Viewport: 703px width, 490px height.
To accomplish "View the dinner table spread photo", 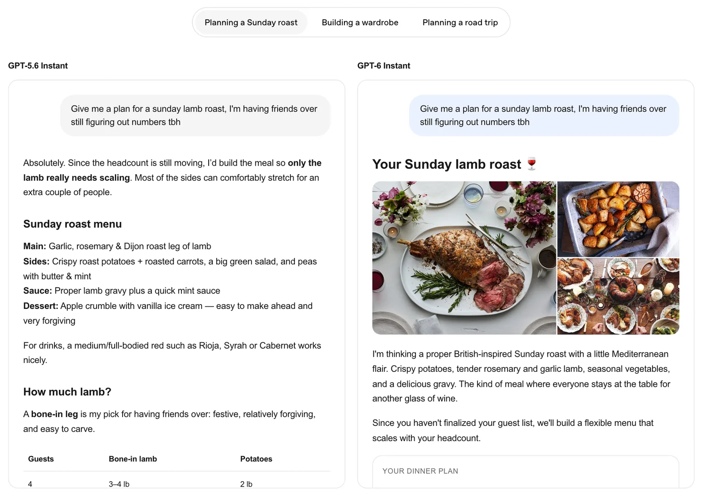I will pos(618,296).
